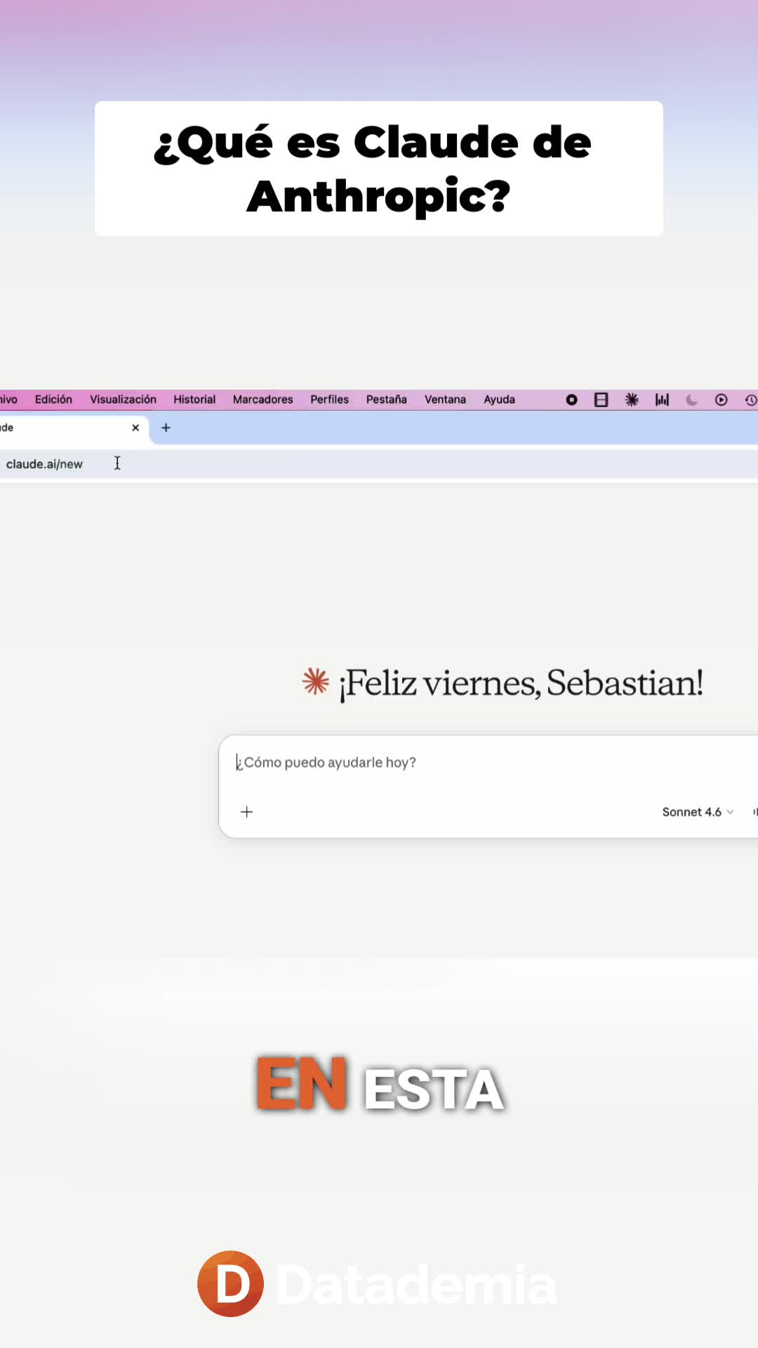Open the Ventana menu

point(445,399)
